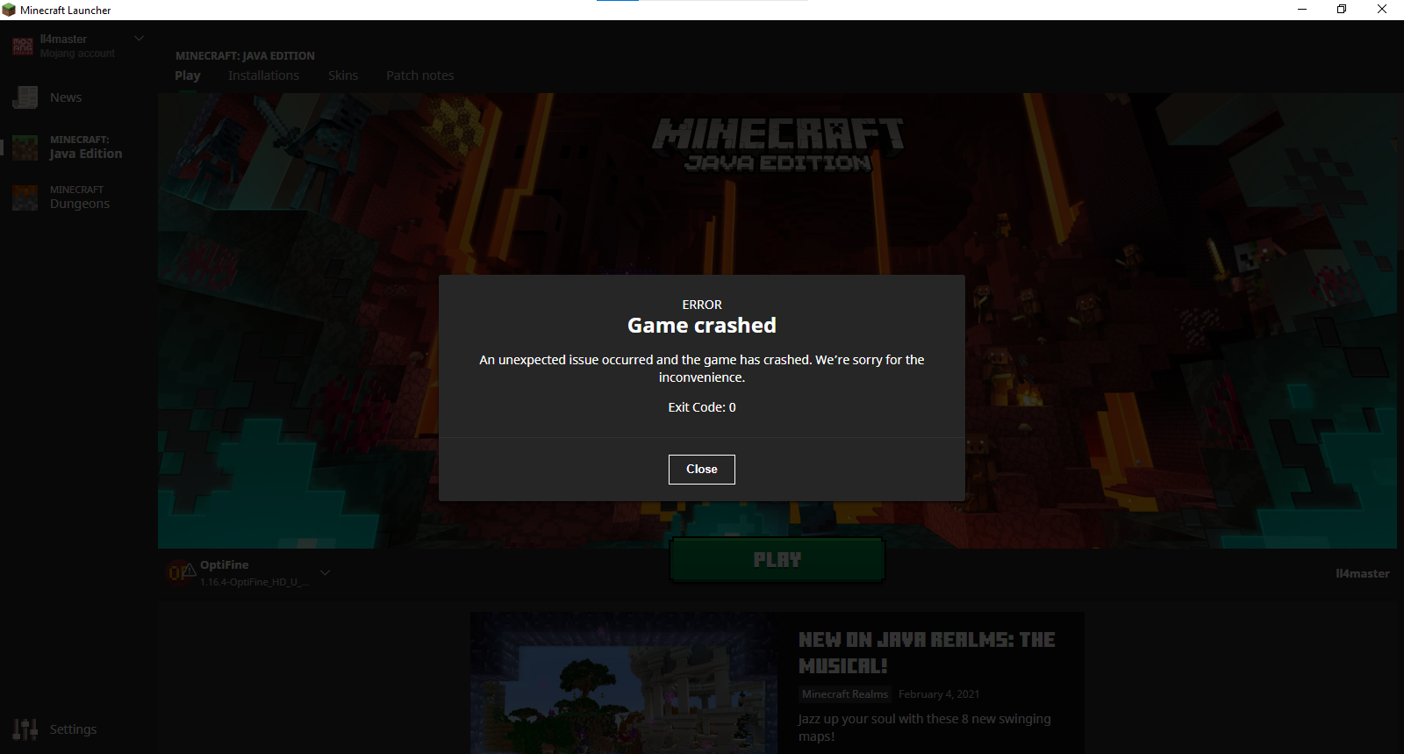
Task: Select Minecraft Dungeons game icon
Action: pos(25,197)
